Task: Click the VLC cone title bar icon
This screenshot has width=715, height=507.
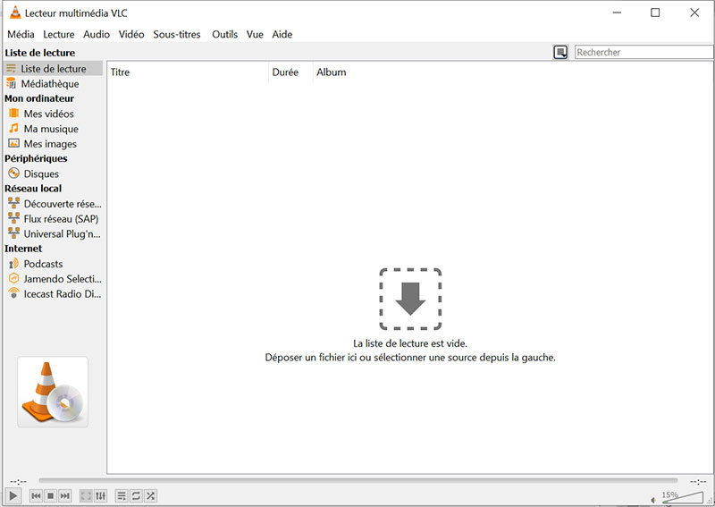Action: [15, 13]
